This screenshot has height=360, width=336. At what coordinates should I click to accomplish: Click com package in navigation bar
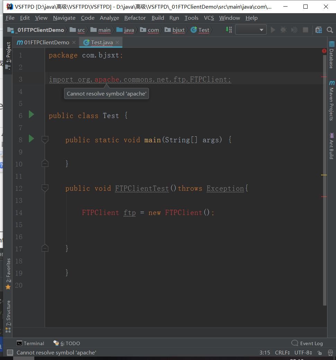click(x=149, y=30)
